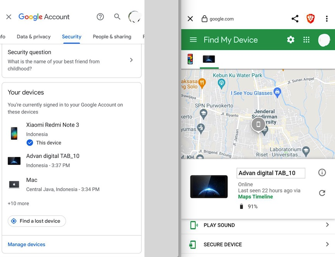Viewport: 335px width, 257px height.
Task: Open the Maps Timeline link
Action: point(255,197)
